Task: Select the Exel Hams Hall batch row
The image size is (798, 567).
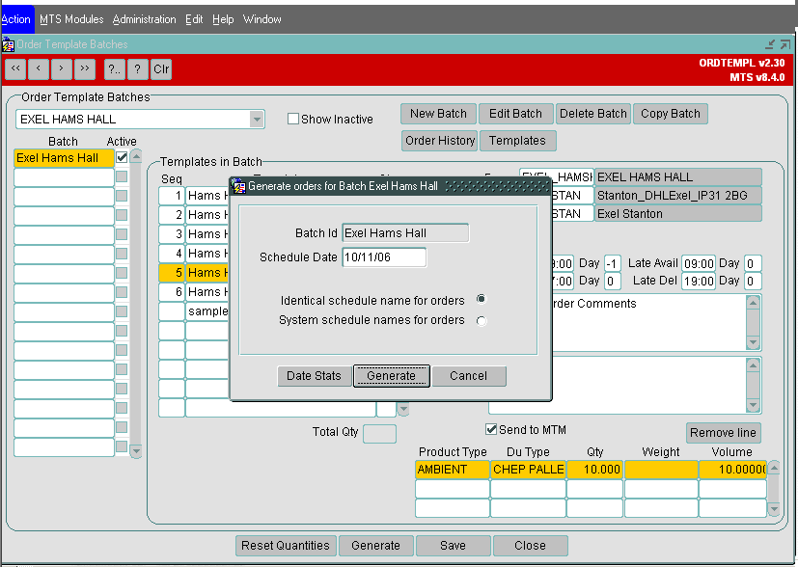Action: point(64,158)
